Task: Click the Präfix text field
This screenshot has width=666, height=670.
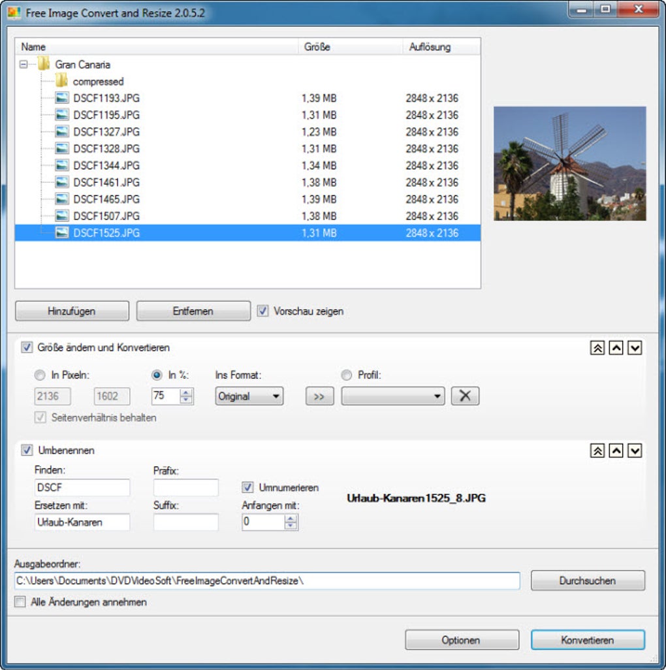Action: click(x=186, y=487)
